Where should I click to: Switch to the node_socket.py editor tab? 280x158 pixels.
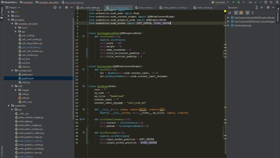point(204,7)
